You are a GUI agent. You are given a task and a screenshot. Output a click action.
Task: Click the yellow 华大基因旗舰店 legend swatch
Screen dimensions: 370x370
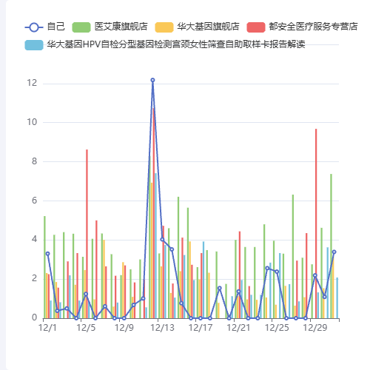[164, 27]
